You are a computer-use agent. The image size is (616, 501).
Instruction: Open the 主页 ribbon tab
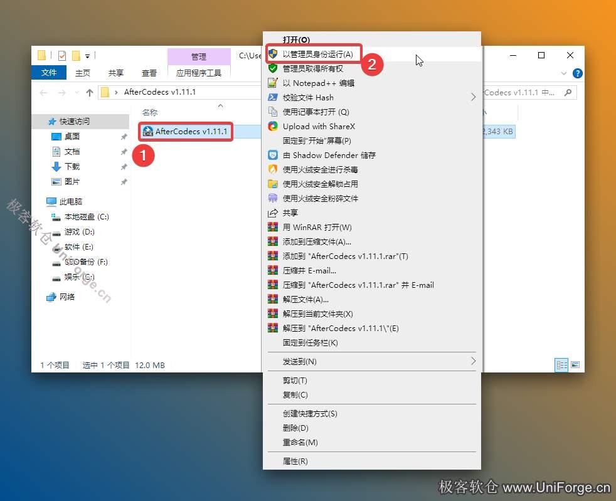tap(83, 73)
